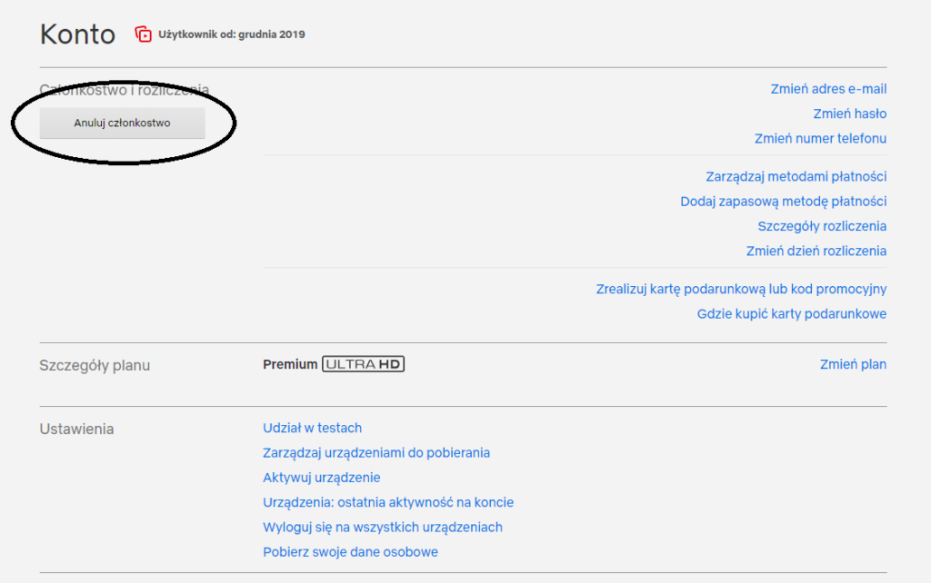This screenshot has width=931, height=583.
Task: Click Zmień hasło link
Action: tap(849, 114)
